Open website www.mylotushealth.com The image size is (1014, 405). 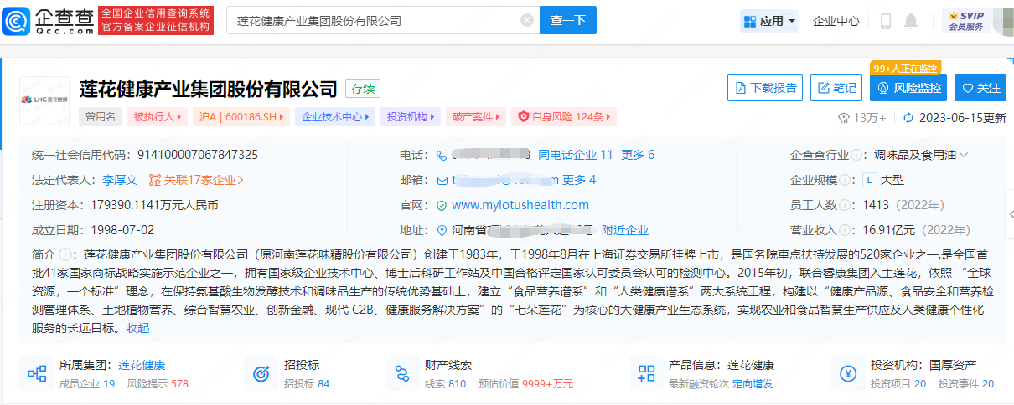click(x=520, y=205)
